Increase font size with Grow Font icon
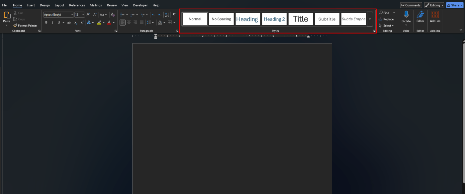Screen dimensions: 465x194 coord(88,15)
